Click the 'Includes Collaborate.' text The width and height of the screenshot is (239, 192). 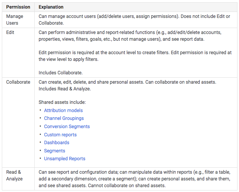(61, 72)
